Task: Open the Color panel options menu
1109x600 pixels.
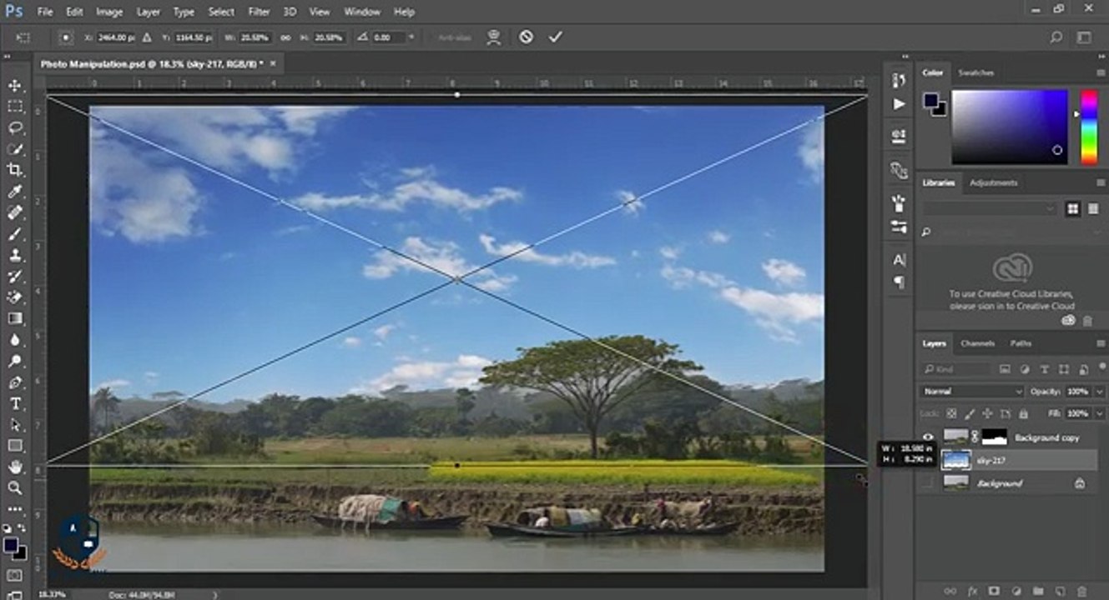Action: pos(1099,72)
